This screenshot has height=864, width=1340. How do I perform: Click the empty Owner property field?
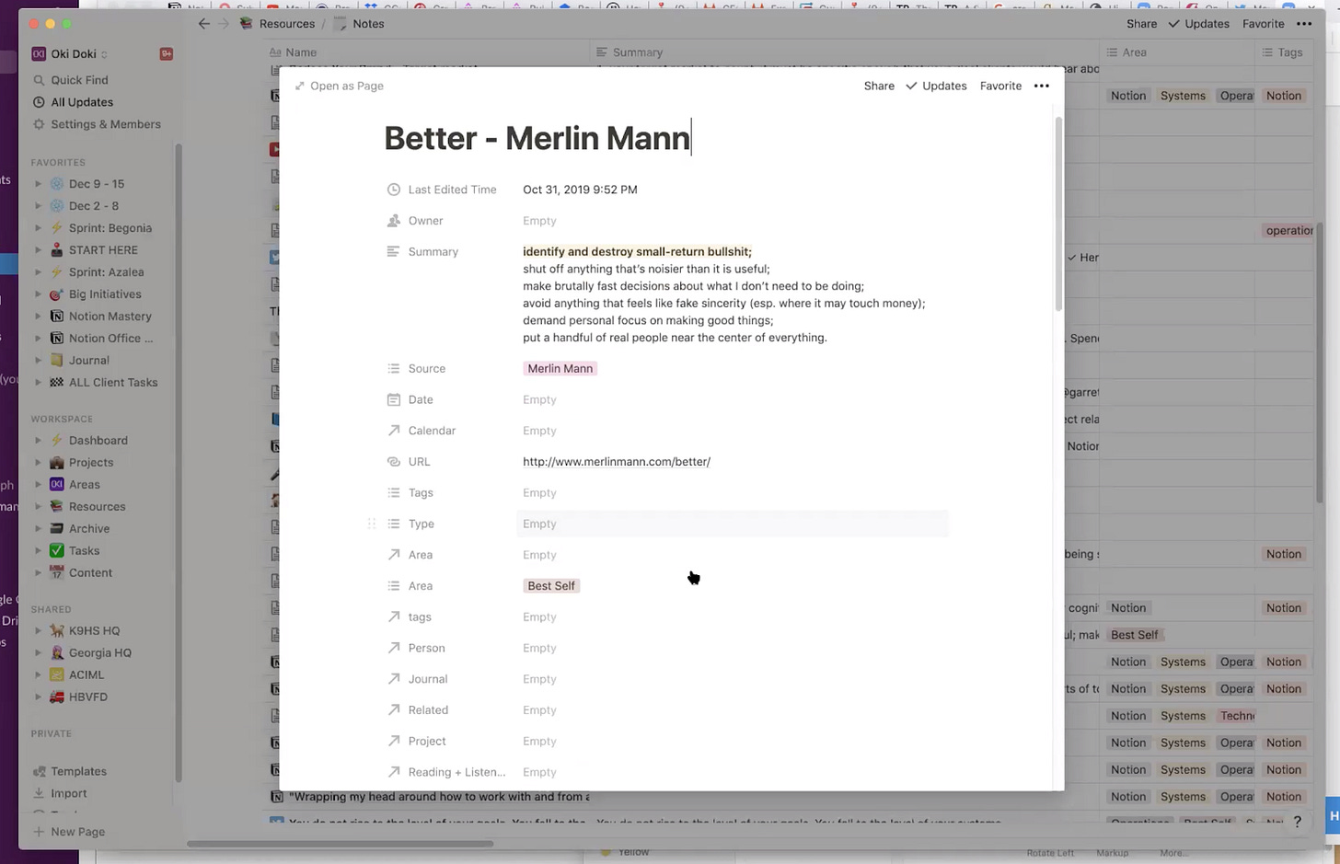pyautogui.click(x=733, y=221)
